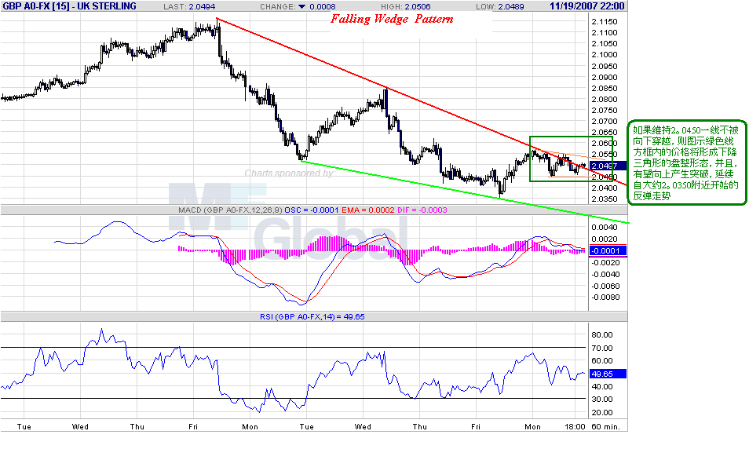Click the 2.0850 price axis label
Screen dimensions: 749x449
click(605, 89)
